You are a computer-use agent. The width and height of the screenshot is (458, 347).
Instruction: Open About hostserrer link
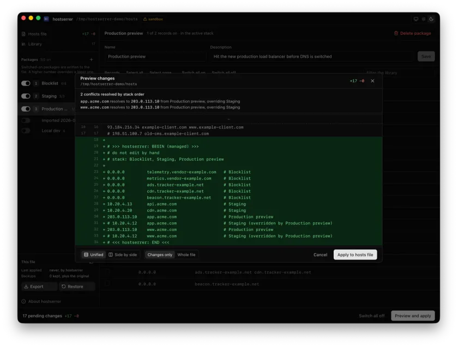[x=41, y=301]
